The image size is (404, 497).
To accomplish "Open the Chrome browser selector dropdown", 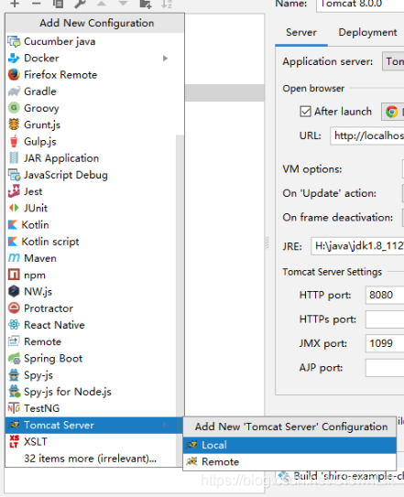I will [393, 112].
